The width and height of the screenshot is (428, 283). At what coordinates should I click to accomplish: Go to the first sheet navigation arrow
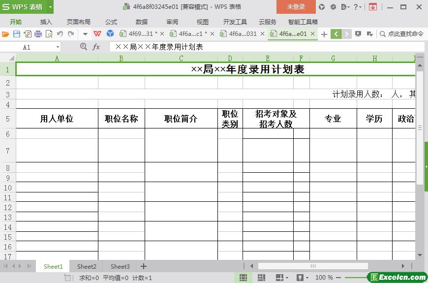5,266
